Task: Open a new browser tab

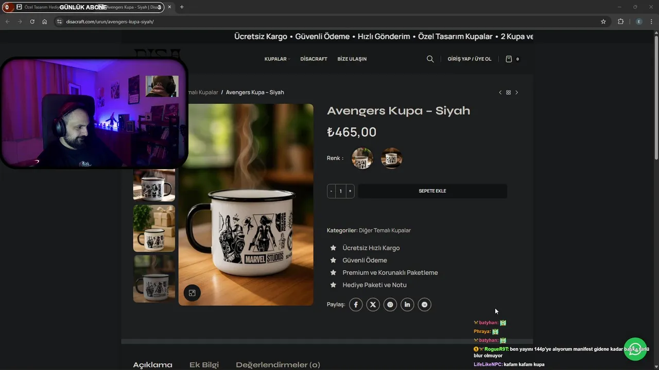Action: click(x=182, y=7)
